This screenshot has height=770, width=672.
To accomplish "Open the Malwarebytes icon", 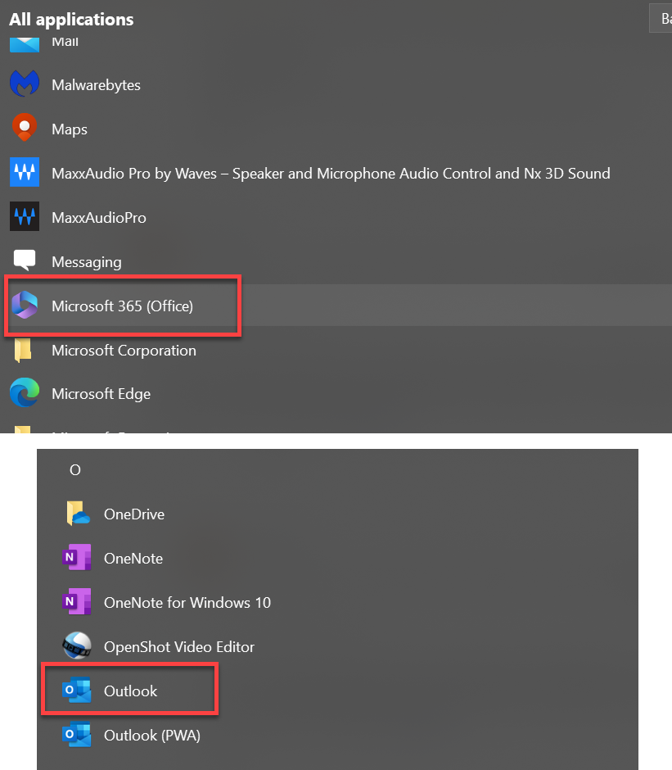I will (x=25, y=84).
